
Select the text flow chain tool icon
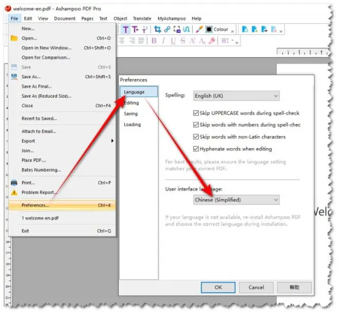pos(186,29)
